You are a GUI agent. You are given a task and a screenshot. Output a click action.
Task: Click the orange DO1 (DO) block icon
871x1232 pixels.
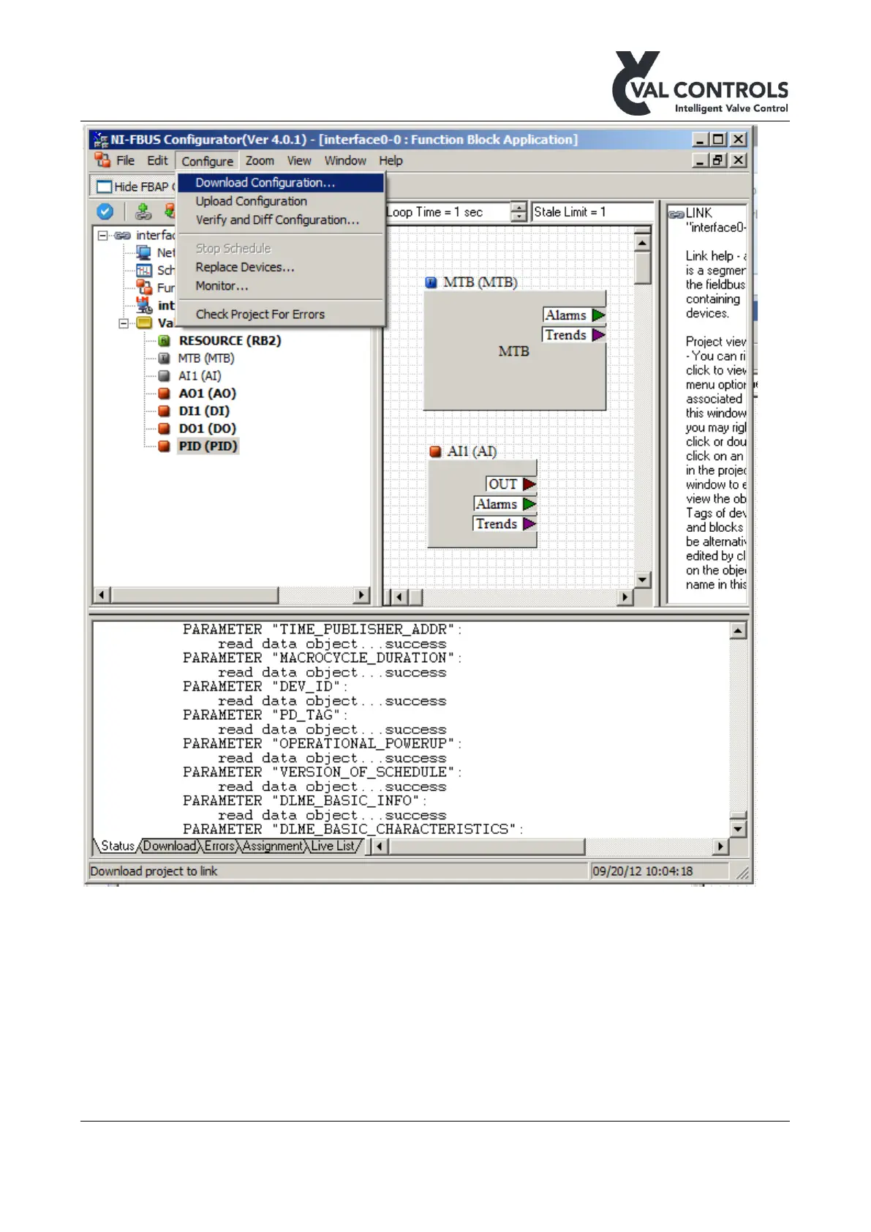[x=165, y=429]
